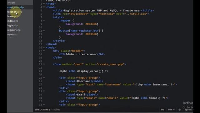This screenshot has width=200, height=113.
Task: Open functions.php in the sidebar
Action: [x=15, y=12]
